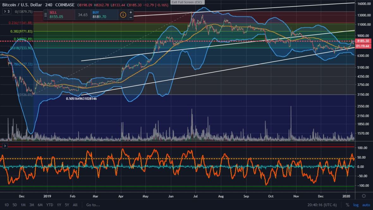Select the 1D time range

pyautogui.click(x=6, y=205)
